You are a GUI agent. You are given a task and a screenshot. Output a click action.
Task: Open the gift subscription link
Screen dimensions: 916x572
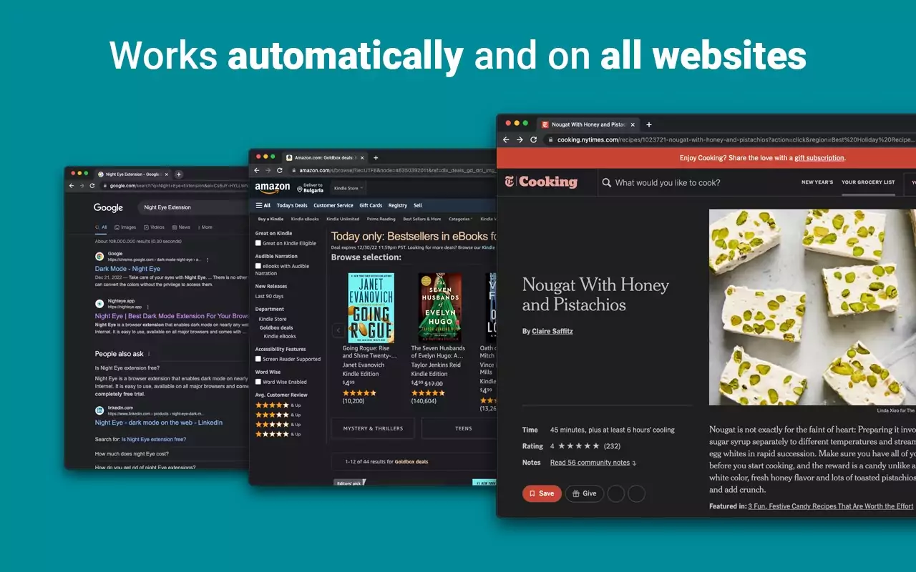pyautogui.click(x=819, y=158)
